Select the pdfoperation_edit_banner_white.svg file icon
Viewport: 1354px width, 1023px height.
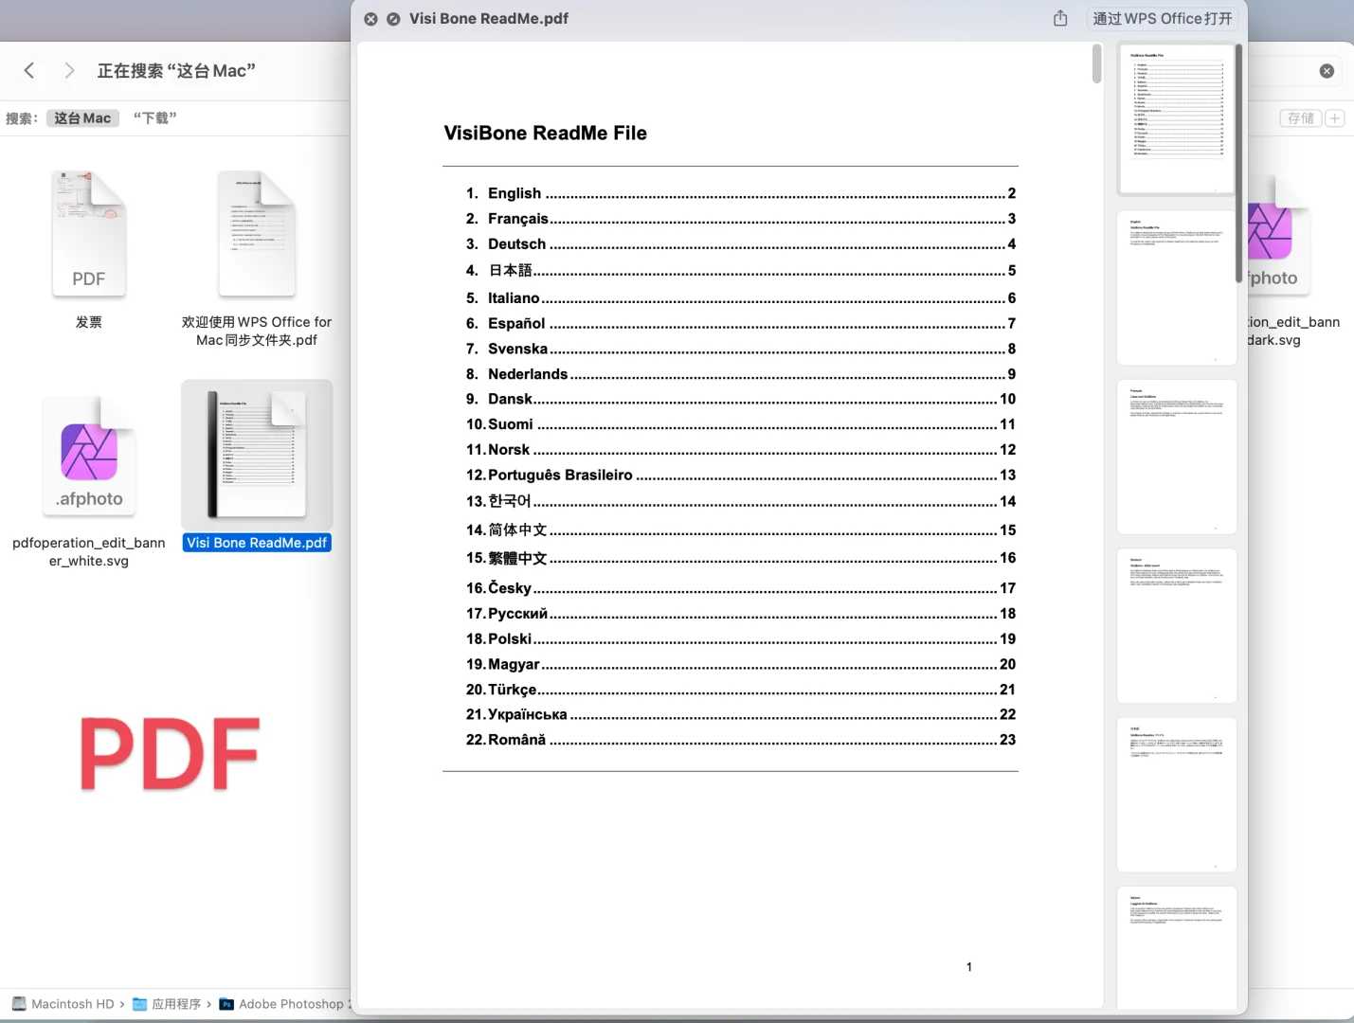coord(89,456)
